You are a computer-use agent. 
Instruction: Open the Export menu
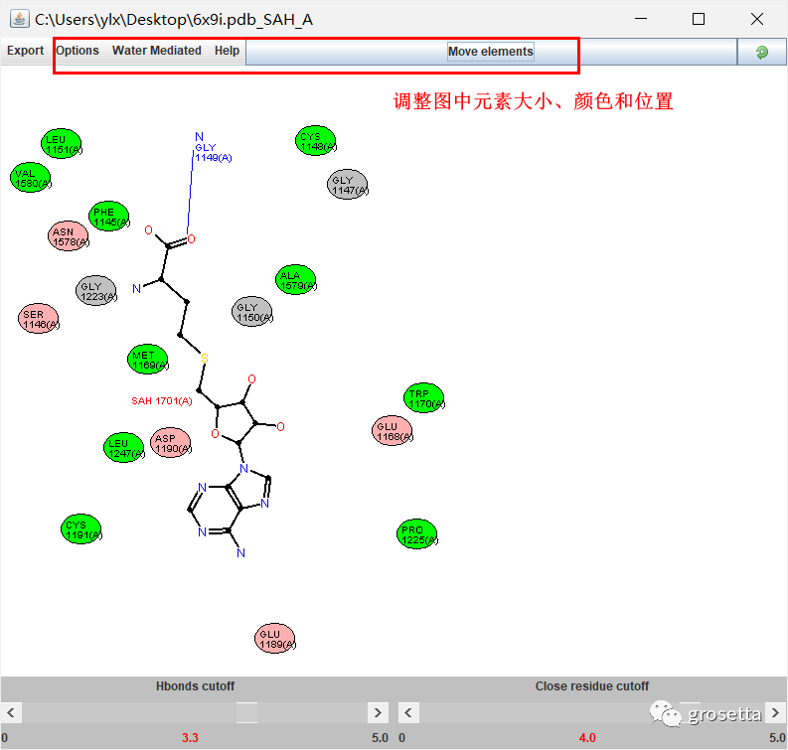(x=25, y=51)
